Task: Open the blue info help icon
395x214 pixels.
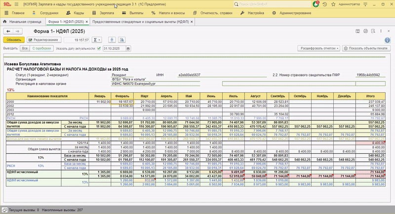Action: (x=387, y=40)
